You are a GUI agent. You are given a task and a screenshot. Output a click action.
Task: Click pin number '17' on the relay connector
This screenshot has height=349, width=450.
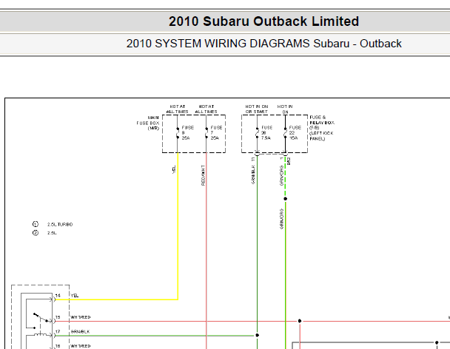58,331
